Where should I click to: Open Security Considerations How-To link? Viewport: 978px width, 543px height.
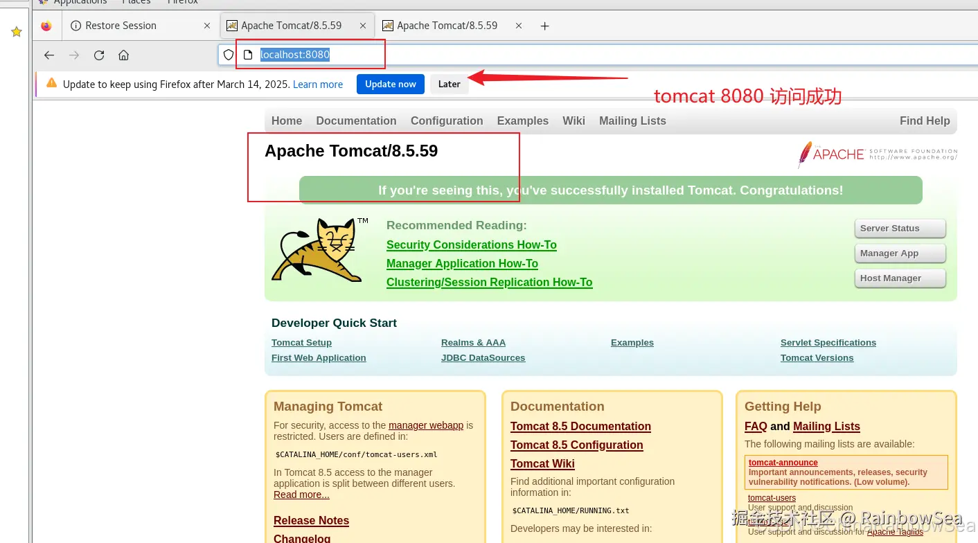click(472, 244)
